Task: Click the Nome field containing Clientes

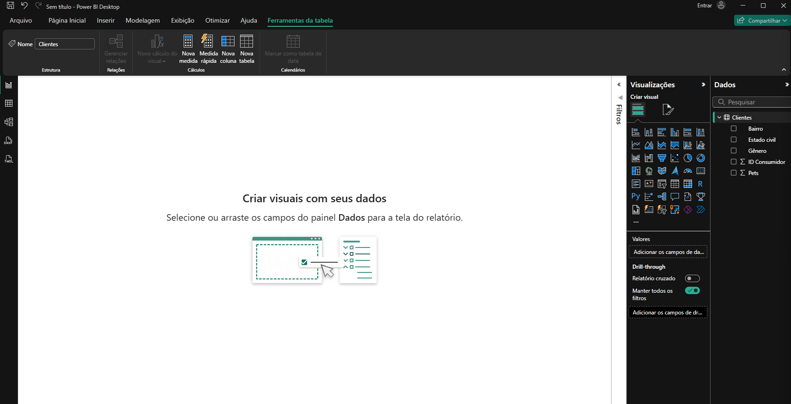Action: click(65, 44)
